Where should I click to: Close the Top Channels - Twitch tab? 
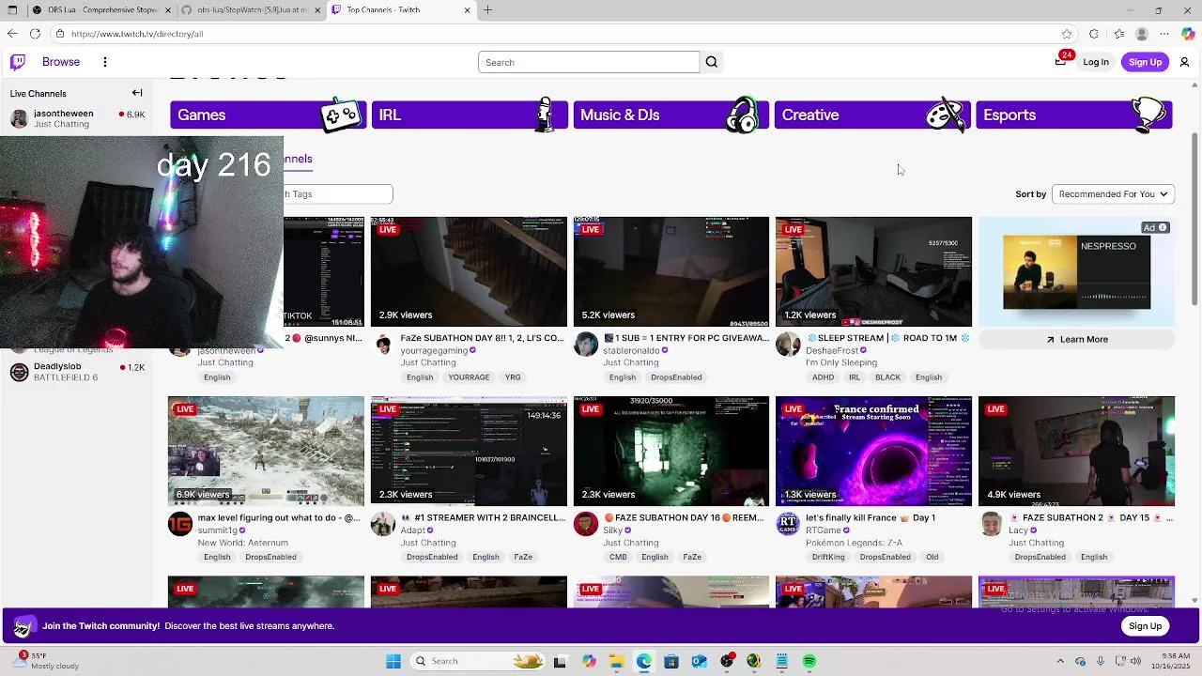tap(467, 9)
